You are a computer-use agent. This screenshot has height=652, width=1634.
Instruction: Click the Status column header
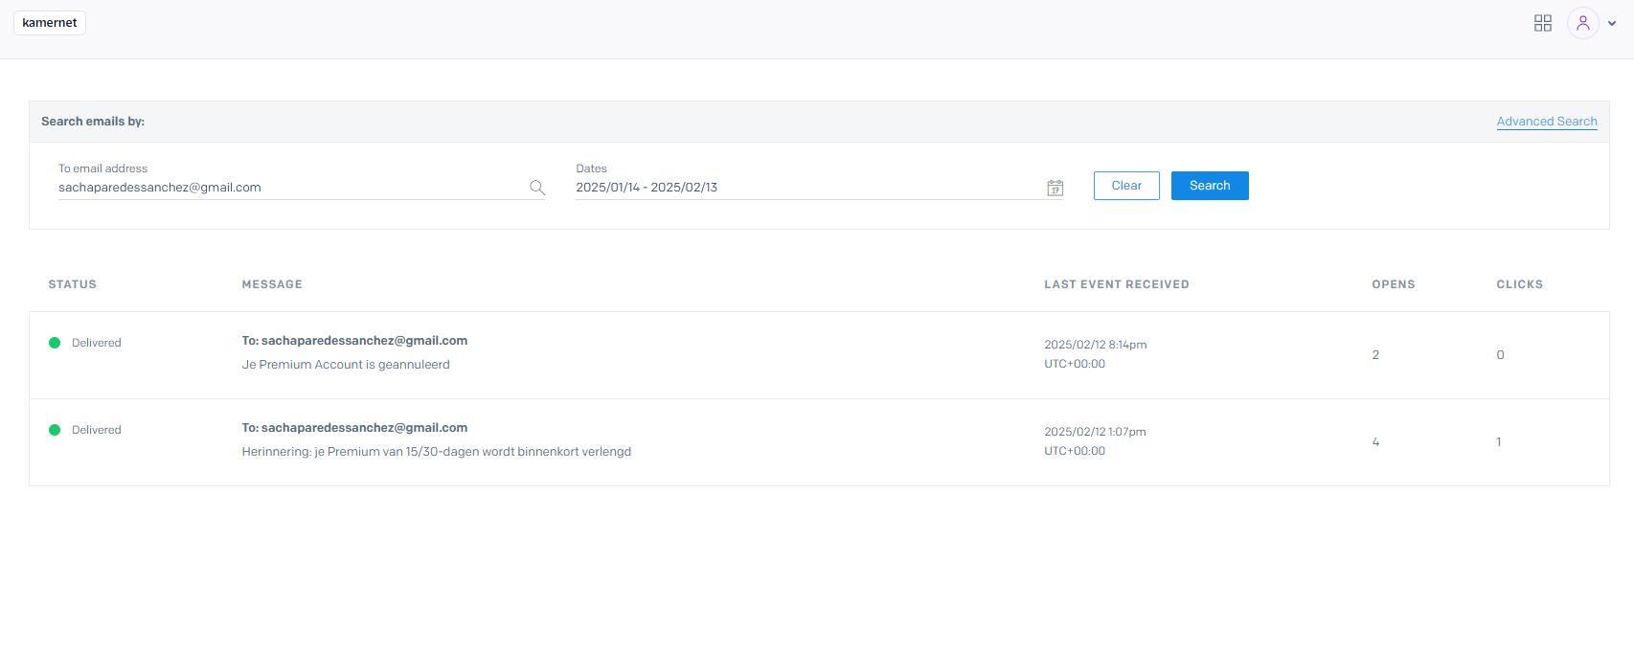point(73,284)
